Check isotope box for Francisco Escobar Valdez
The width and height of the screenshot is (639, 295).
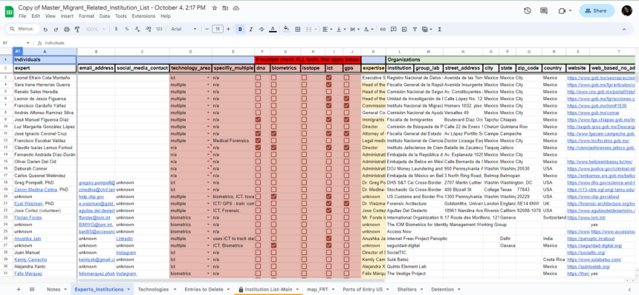pos(304,141)
